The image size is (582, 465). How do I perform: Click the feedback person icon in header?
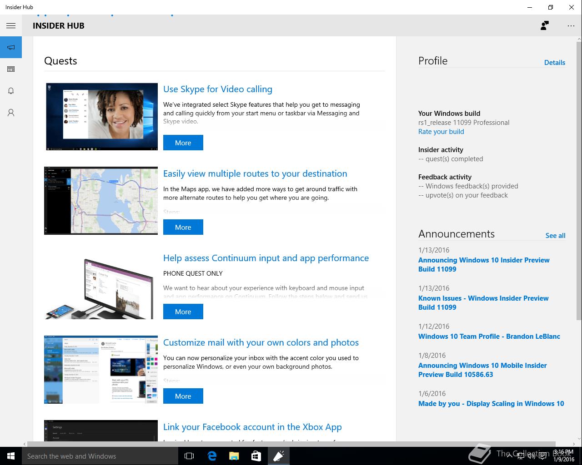click(x=544, y=26)
